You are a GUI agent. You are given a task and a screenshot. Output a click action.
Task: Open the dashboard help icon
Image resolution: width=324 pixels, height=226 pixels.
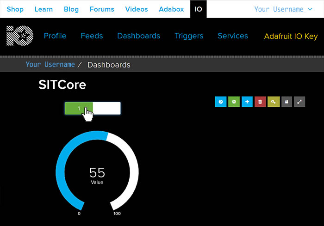[221, 102]
